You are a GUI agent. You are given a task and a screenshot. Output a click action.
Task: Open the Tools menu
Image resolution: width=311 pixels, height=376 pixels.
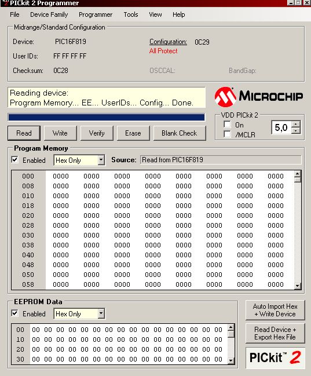[131, 14]
